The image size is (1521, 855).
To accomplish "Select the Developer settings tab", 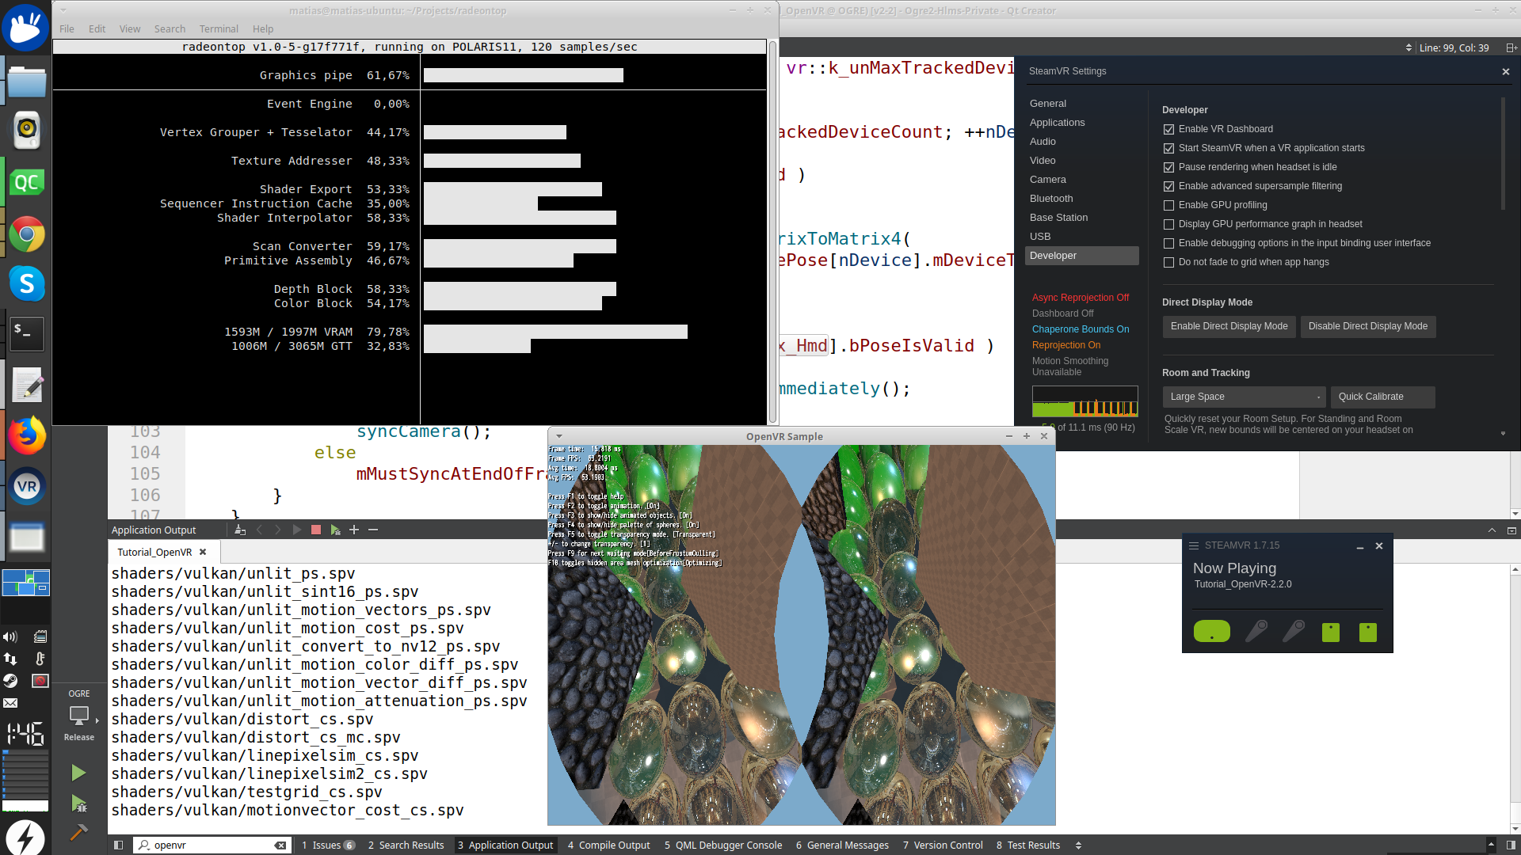I will [x=1081, y=256].
